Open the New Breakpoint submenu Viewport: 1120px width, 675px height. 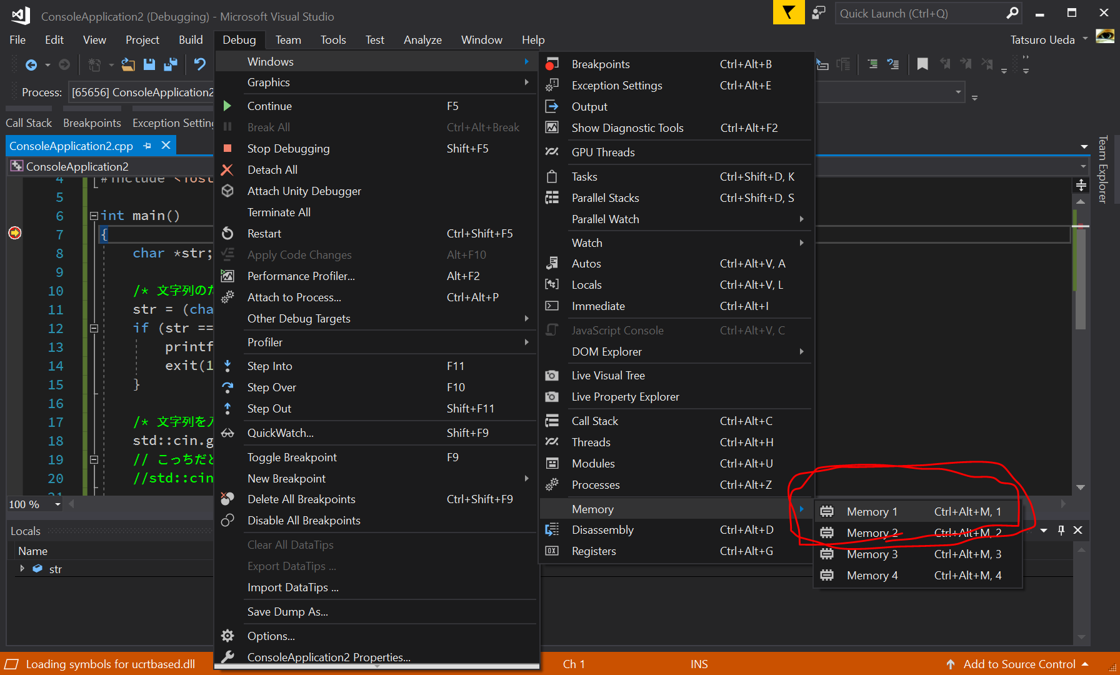click(x=376, y=479)
